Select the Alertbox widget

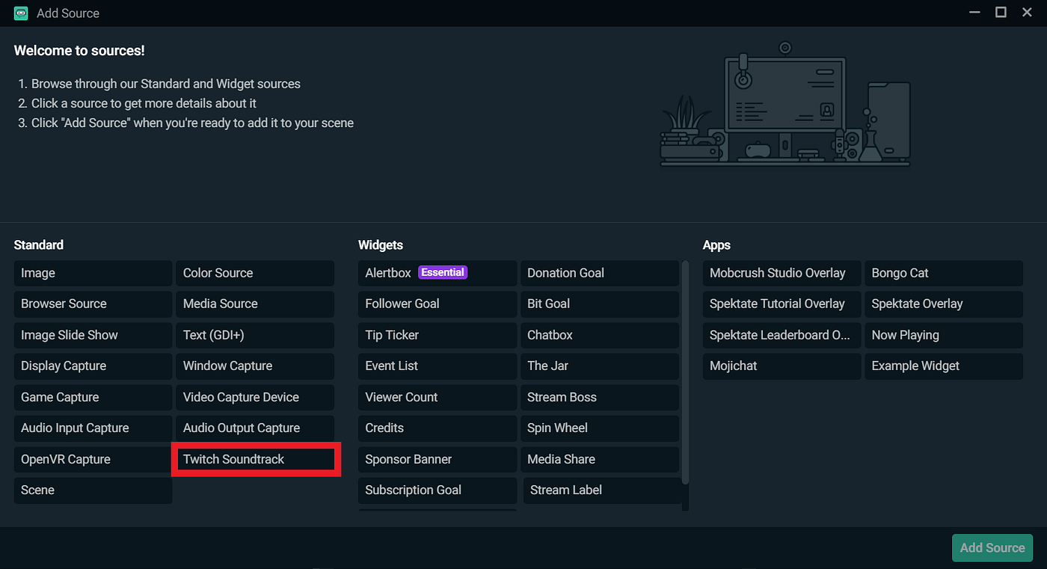click(x=437, y=273)
